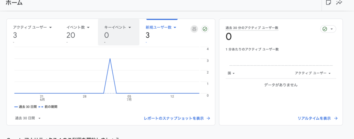
Task: Click green checkmark beside medal icon
Action: coord(205,29)
